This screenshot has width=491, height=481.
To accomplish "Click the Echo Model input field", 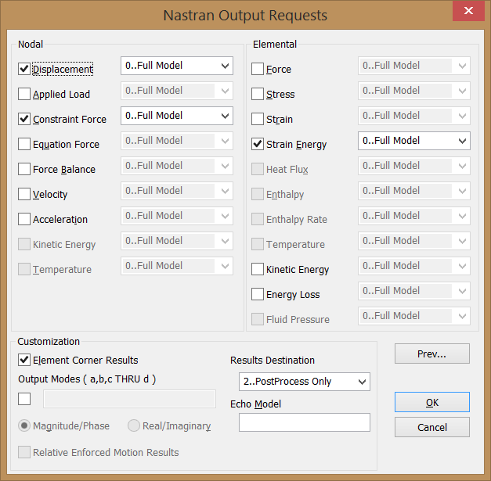I will pos(305,422).
